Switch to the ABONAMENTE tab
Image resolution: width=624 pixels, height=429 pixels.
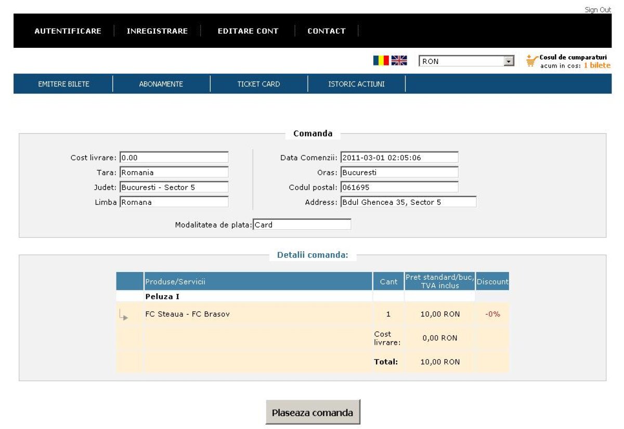(161, 84)
